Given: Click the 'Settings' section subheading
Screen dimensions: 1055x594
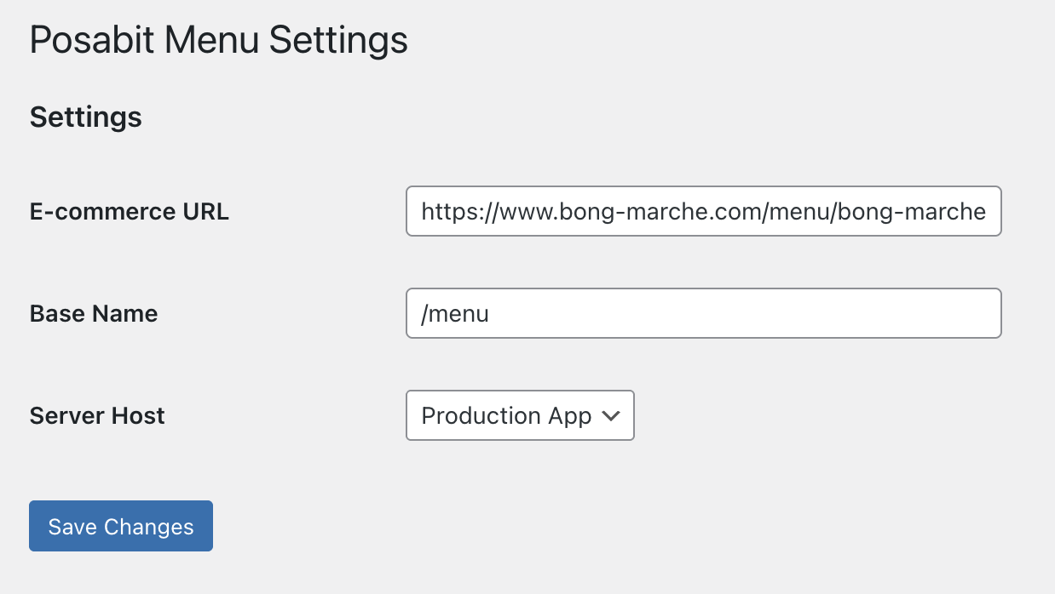Looking at the screenshot, I should 86,117.
